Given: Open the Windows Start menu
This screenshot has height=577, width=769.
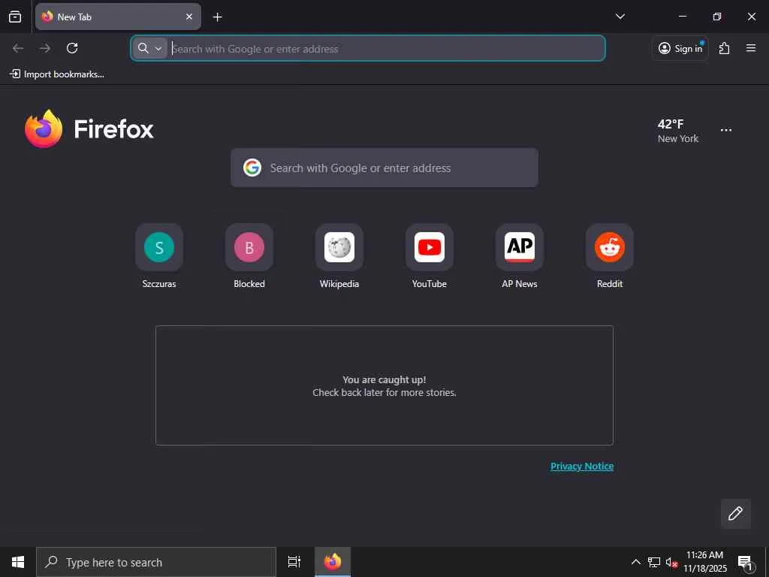Looking at the screenshot, I should 18,562.
